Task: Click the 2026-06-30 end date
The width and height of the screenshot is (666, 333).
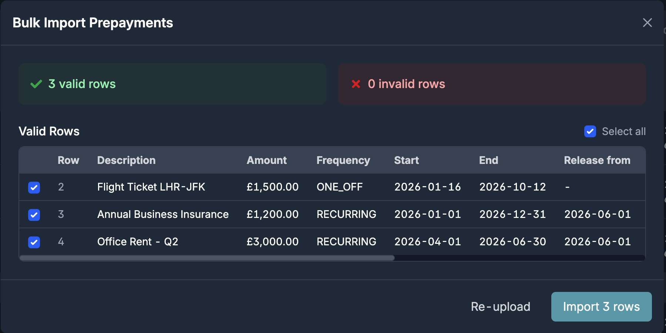Action: click(x=512, y=242)
